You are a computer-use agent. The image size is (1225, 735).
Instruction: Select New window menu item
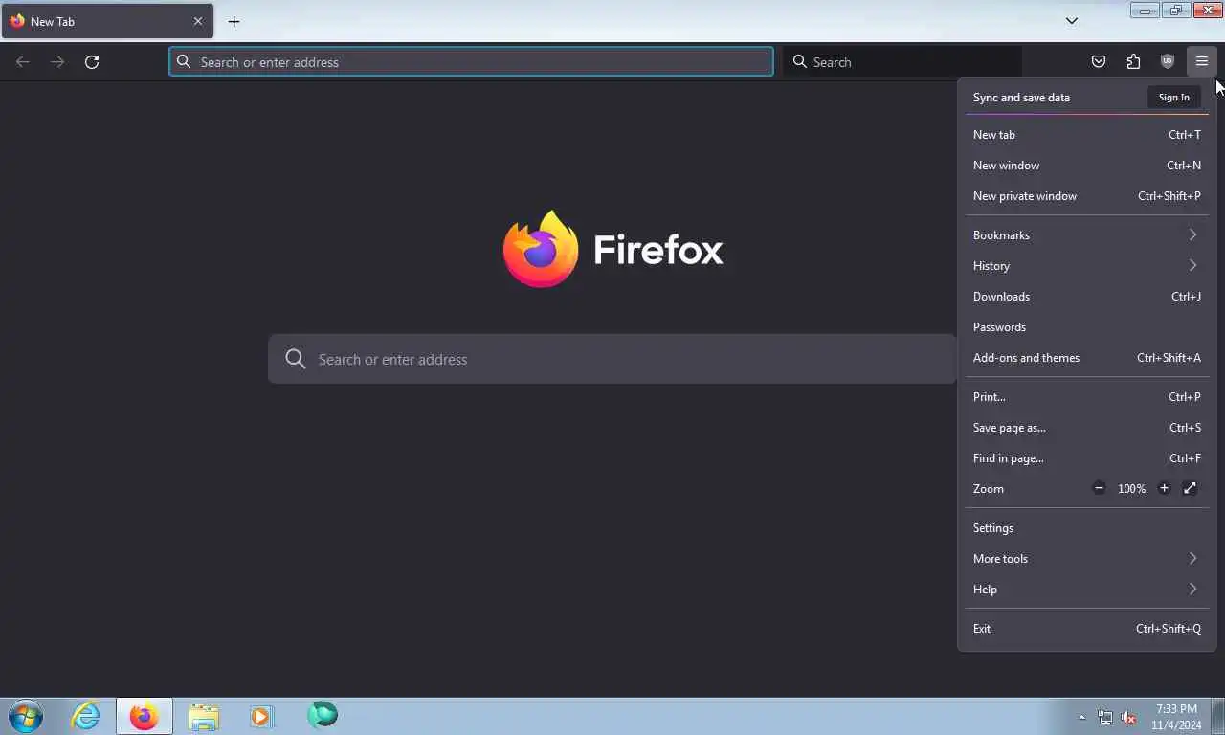point(1086,166)
